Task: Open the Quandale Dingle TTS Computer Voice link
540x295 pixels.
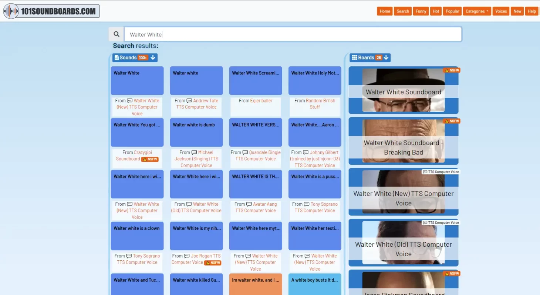Action: [x=258, y=156]
